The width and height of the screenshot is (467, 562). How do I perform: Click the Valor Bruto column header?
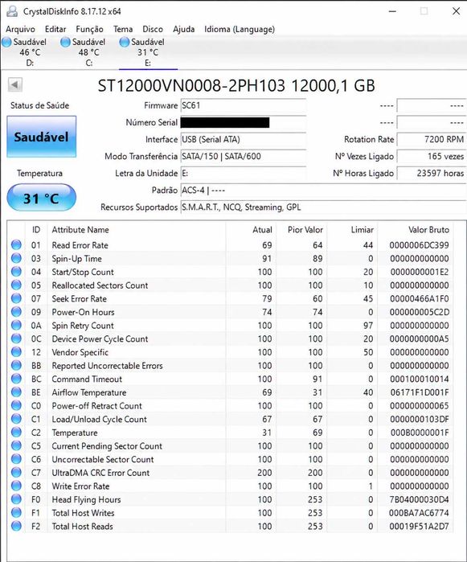416,230
